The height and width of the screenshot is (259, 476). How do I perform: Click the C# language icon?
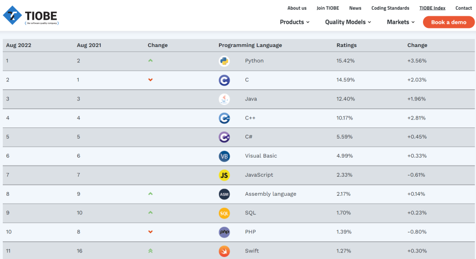point(224,137)
